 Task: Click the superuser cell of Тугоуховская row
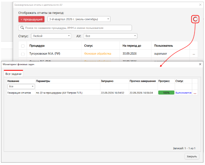tap(161, 54)
